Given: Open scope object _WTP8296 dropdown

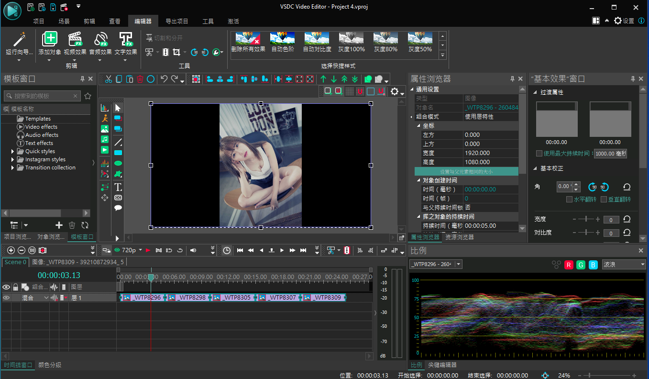Looking at the screenshot, I should coord(436,264).
